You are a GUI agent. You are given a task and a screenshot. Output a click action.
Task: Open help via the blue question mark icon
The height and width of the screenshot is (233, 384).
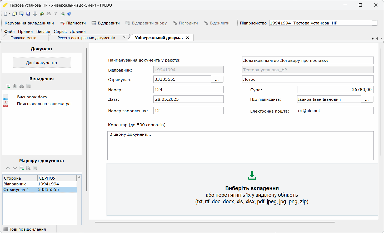point(69,14)
